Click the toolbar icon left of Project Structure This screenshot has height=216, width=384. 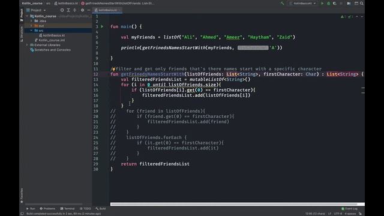click(x=349, y=4)
